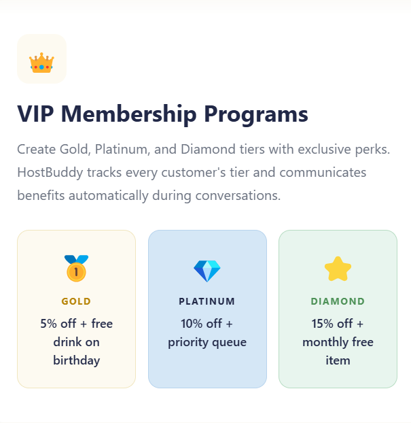Click the yellow star icon
The image size is (411, 423).
(338, 269)
